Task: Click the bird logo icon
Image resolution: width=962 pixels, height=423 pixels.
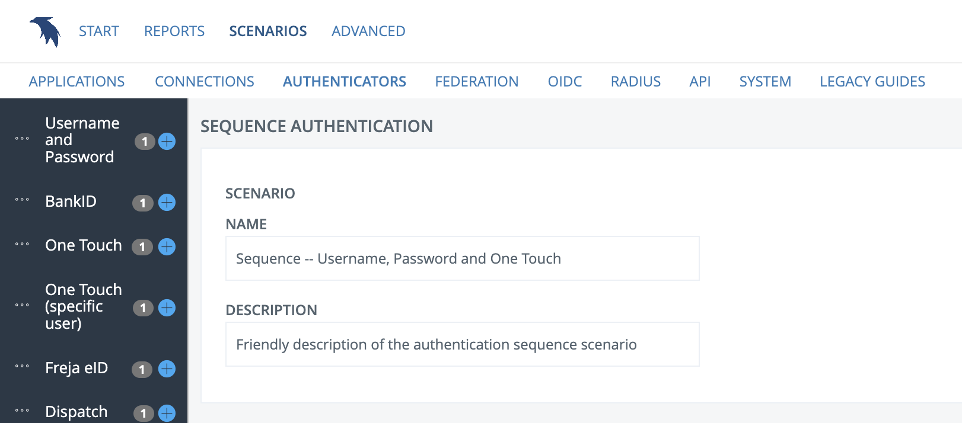Action: 46,31
